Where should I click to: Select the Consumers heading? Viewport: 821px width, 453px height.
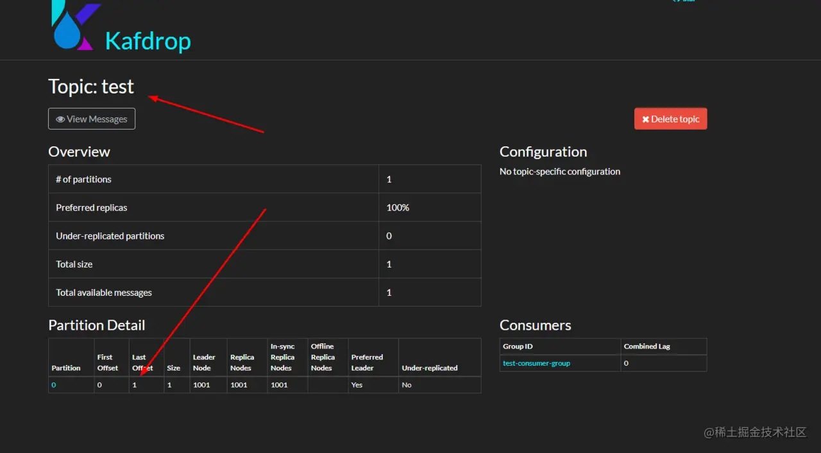tap(535, 325)
